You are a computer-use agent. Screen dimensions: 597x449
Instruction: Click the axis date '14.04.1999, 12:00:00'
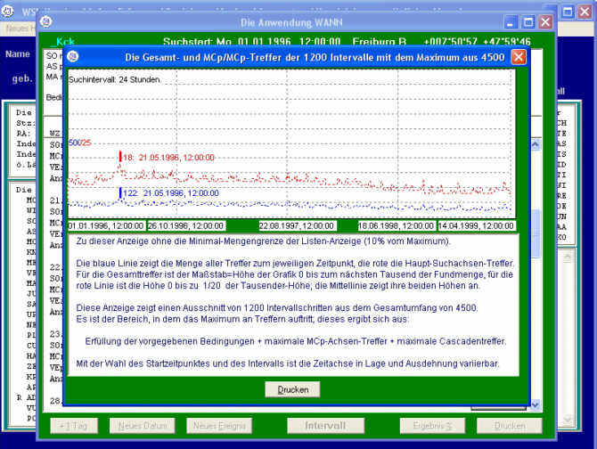(477, 225)
